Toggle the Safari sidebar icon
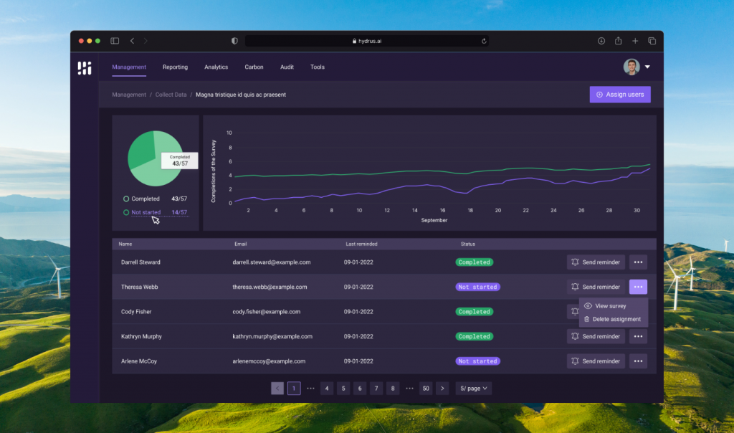This screenshot has height=433, width=734. click(115, 41)
